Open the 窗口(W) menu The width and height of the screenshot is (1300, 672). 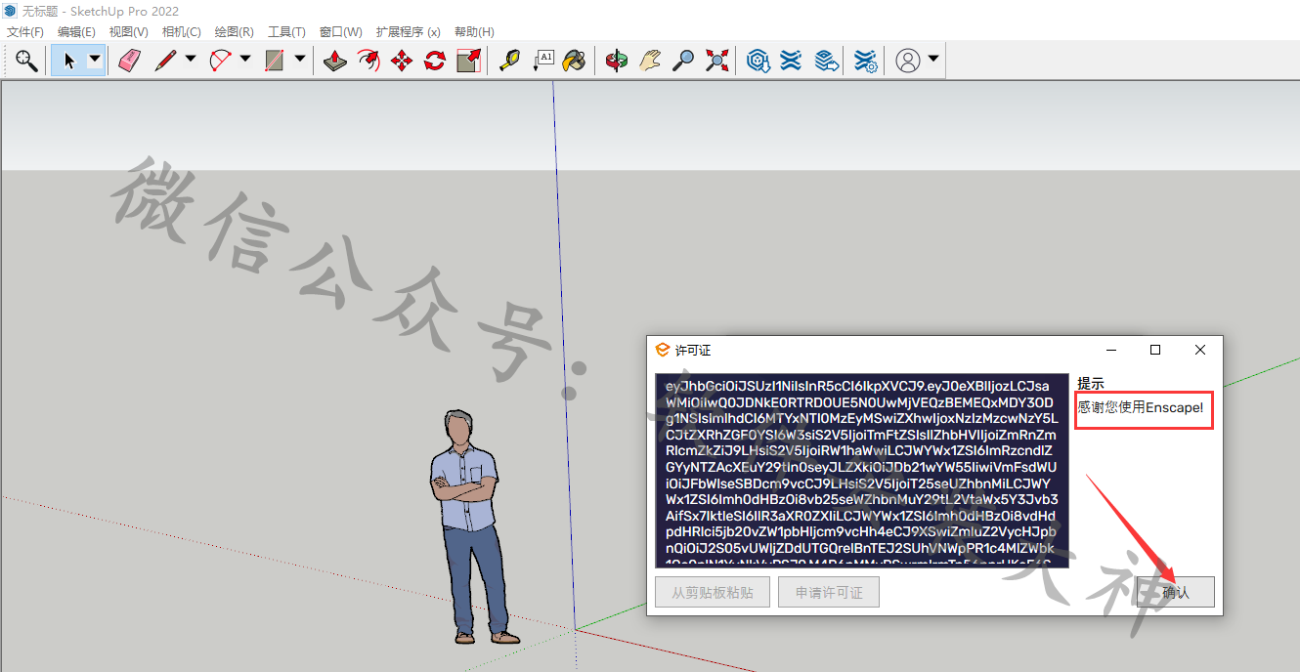pos(340,32)
